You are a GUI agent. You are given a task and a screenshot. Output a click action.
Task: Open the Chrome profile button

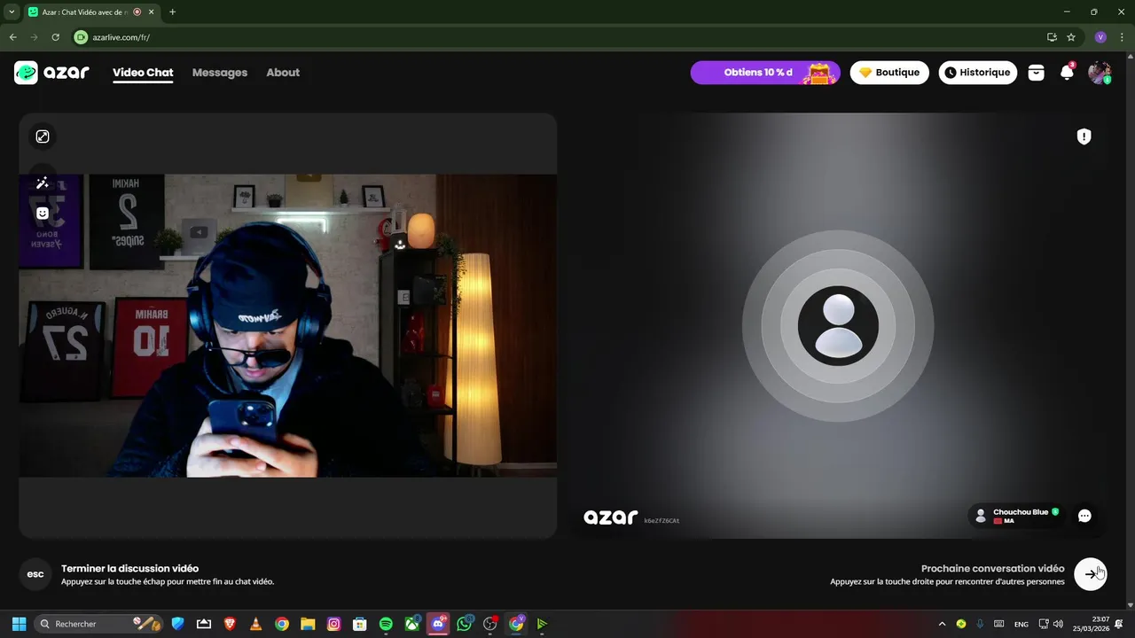click(1100, 37)
